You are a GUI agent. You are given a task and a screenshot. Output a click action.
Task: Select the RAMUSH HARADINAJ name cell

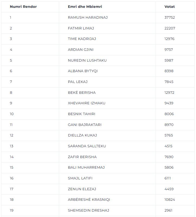pyautogui.click(x=88, y=18)
